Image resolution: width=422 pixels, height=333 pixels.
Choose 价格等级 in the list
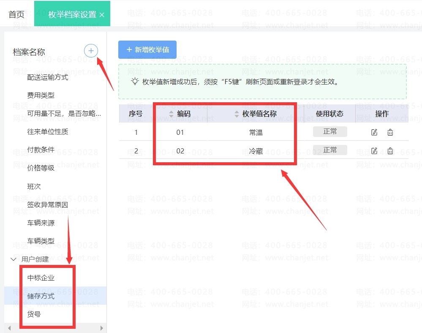pyautogui.click(x=41, y=168)
